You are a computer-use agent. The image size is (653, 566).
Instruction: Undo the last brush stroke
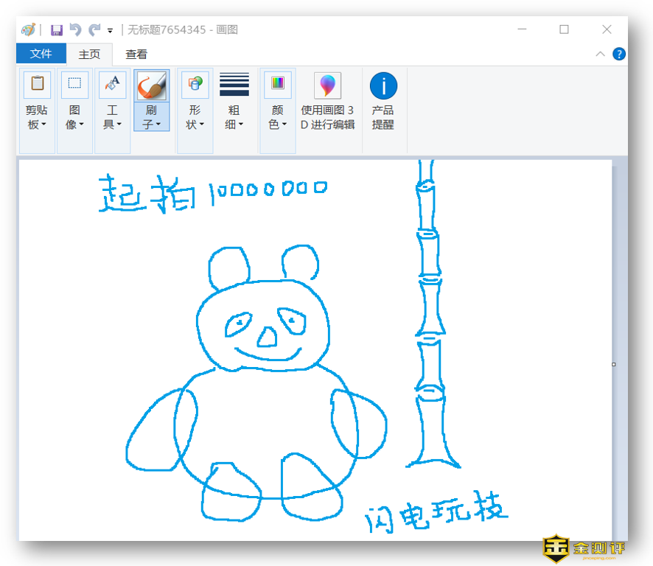tap(75, 30)
